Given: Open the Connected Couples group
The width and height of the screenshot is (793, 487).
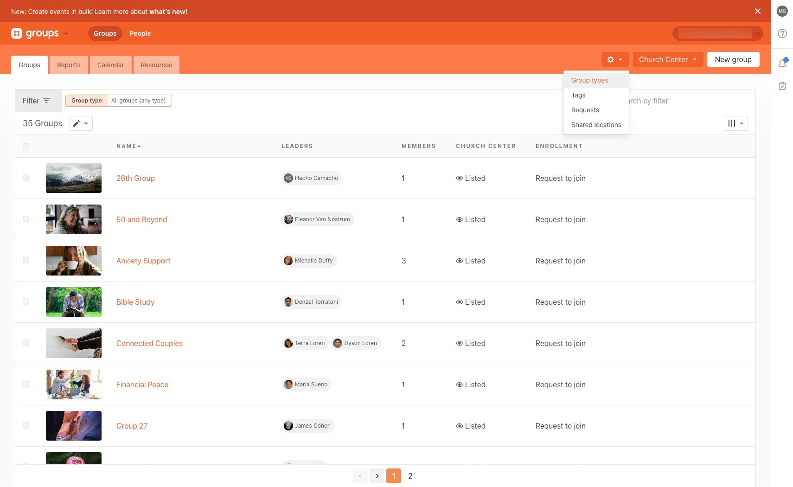Looking at the screenshot, I should (149, 343).
